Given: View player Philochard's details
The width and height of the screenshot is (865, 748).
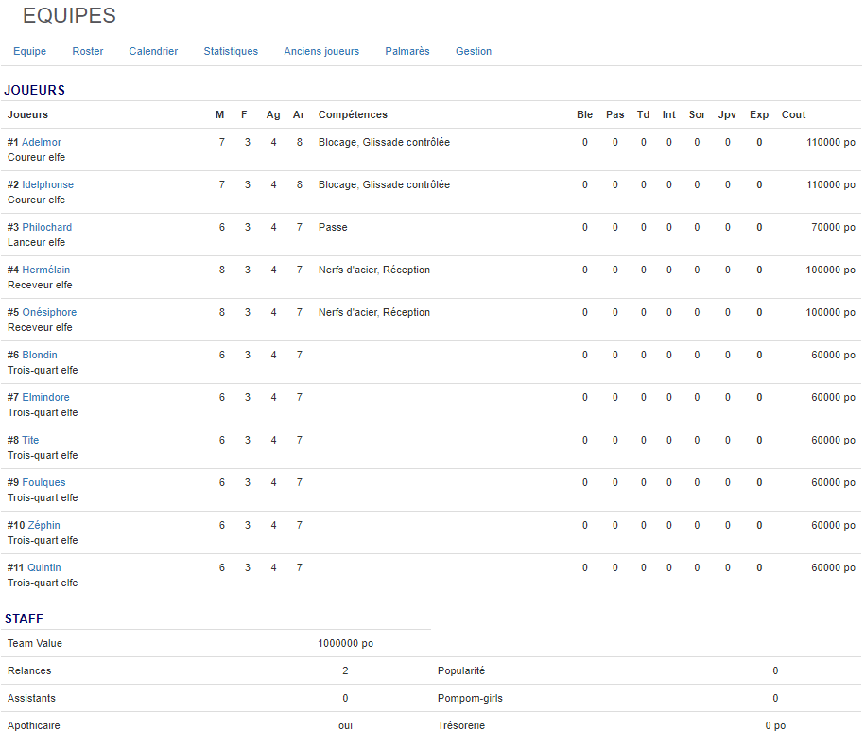Looking at the screenshot, I should 47,227.
